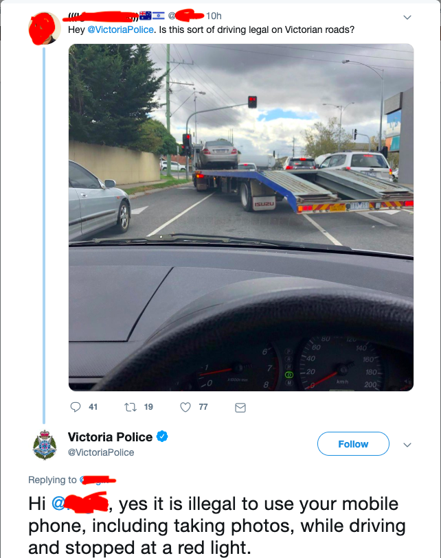441x558 pixels.
Task: Open the chevron menu beside Follow
Action: 407,445
